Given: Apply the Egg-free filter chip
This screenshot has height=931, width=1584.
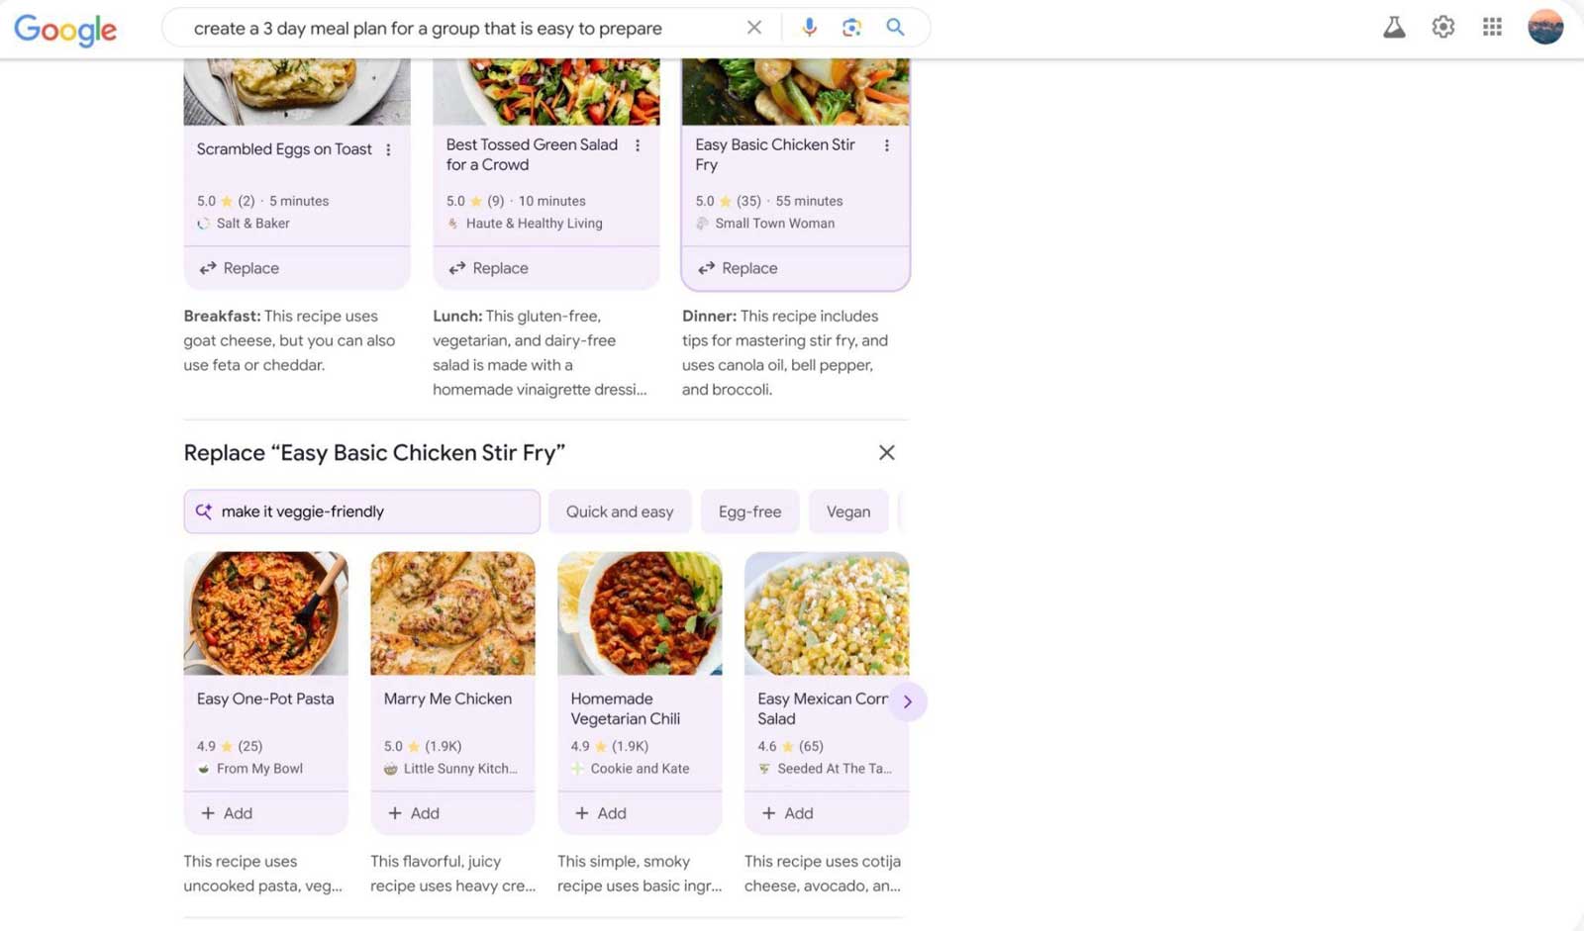Looking at the screenshot, I should coord(749,512).
